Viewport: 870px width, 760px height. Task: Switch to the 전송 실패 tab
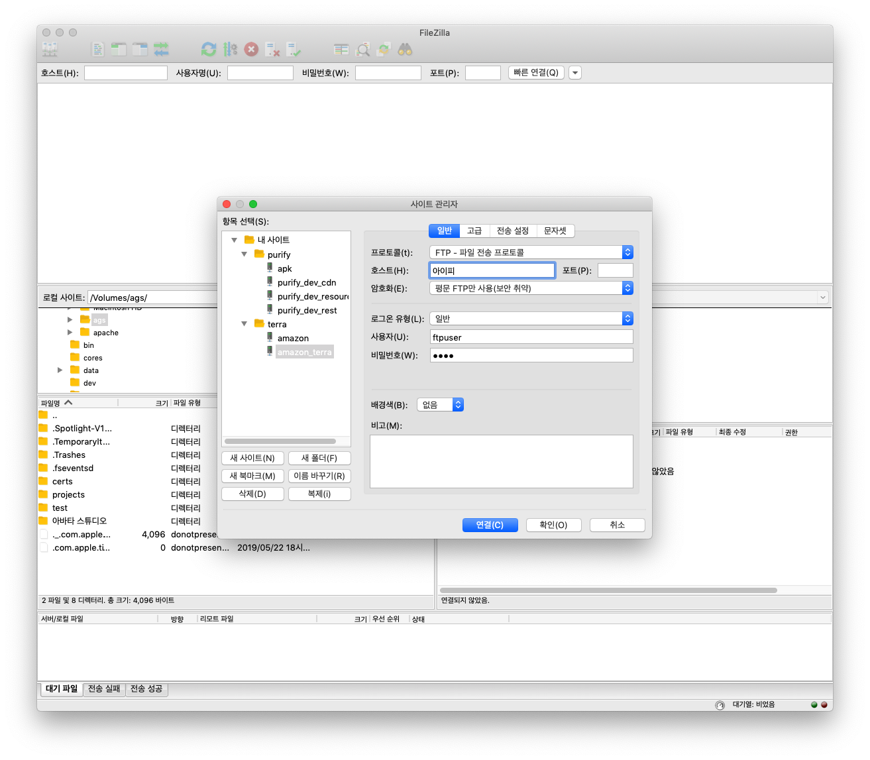(104, 689)
